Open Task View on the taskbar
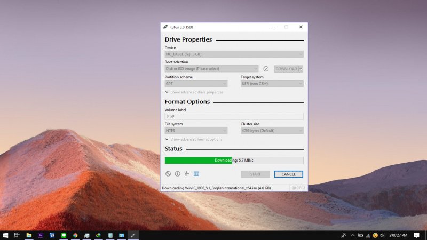 (17, 235)
